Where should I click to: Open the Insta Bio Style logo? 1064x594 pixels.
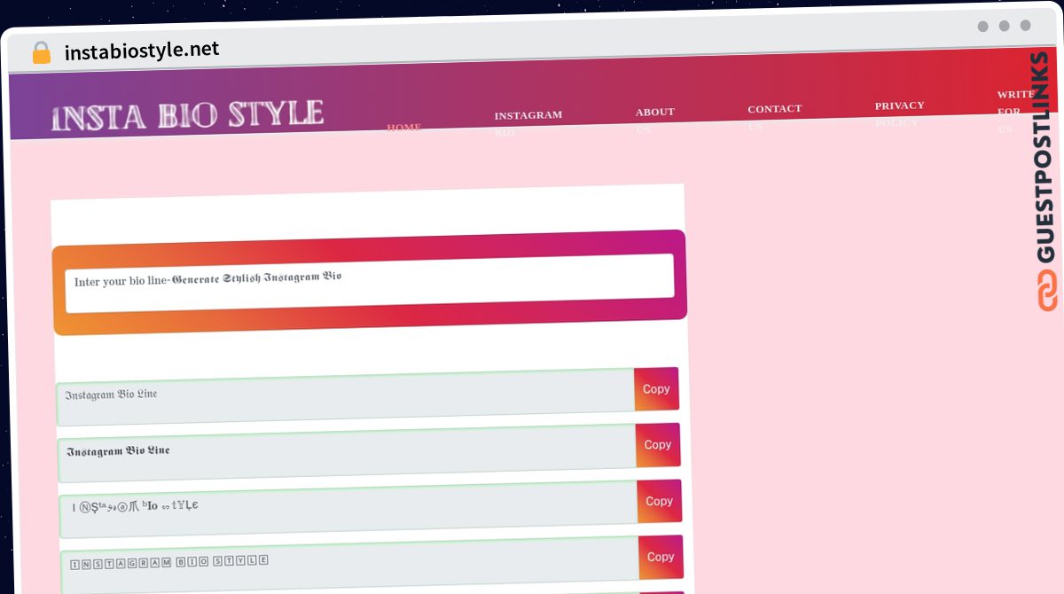click(x=187, y=116)
